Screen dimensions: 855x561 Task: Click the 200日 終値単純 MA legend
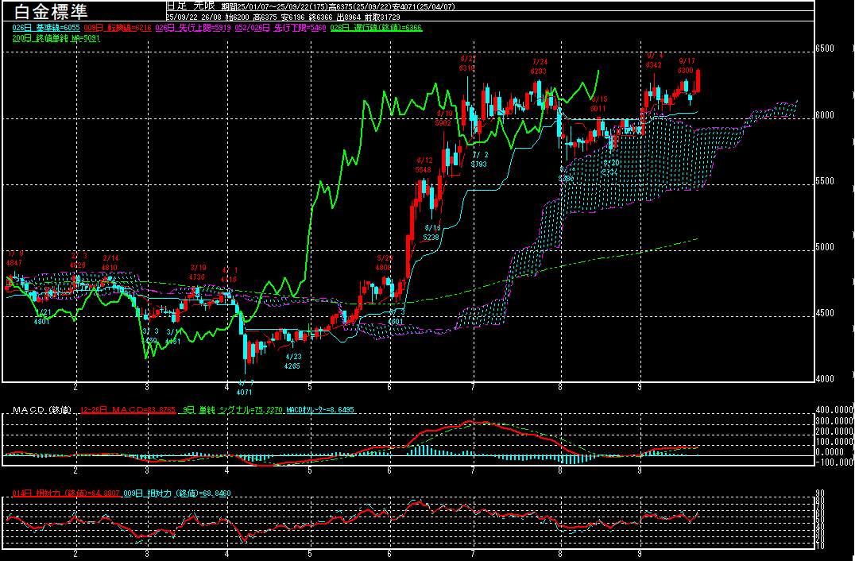(56, 38)
